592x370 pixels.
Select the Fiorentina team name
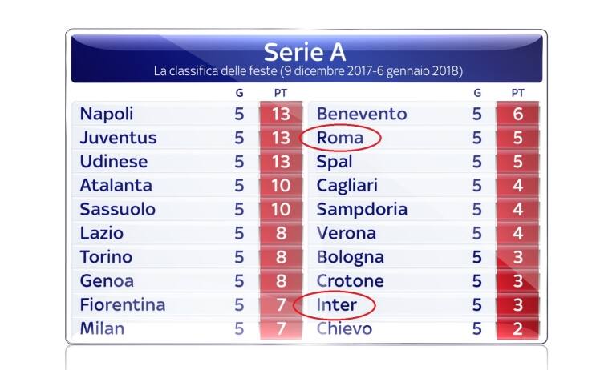122,305
